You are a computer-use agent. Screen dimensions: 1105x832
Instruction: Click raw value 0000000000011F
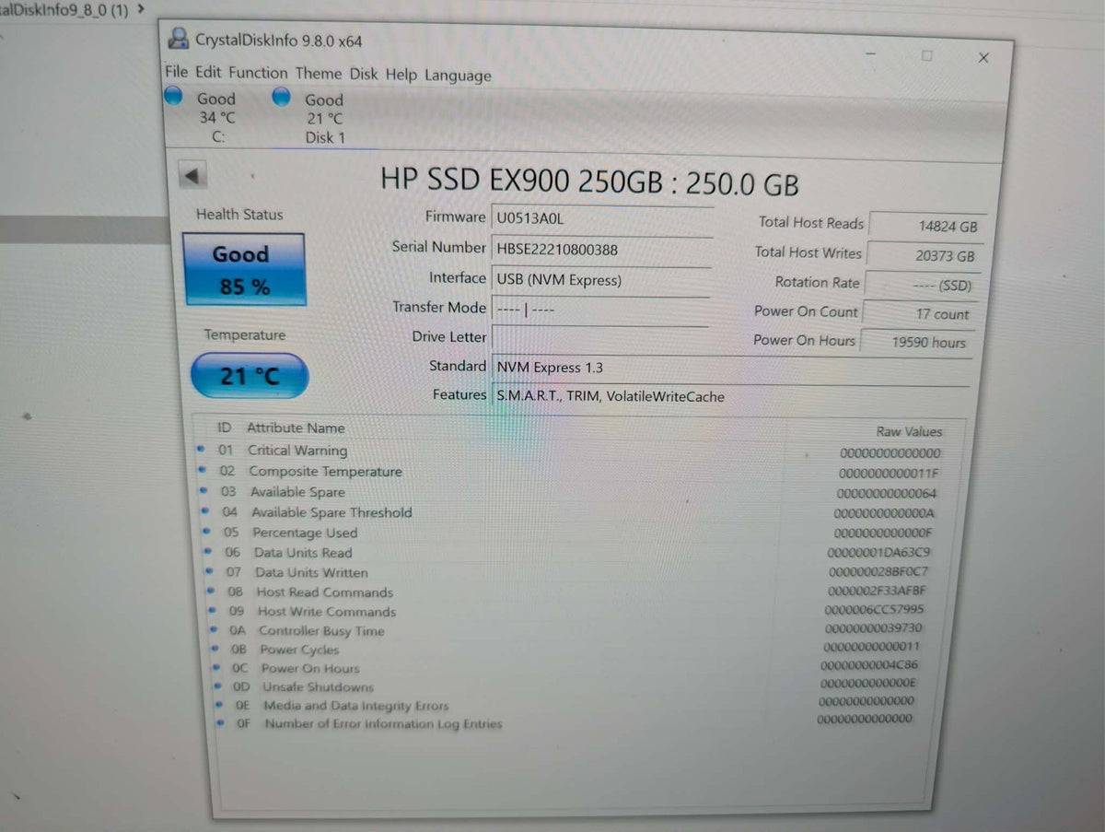(x=889, y=474)
